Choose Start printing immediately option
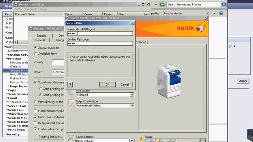Image resolution: width=253 pixels, height=142 pixels. tap(40, 95)
